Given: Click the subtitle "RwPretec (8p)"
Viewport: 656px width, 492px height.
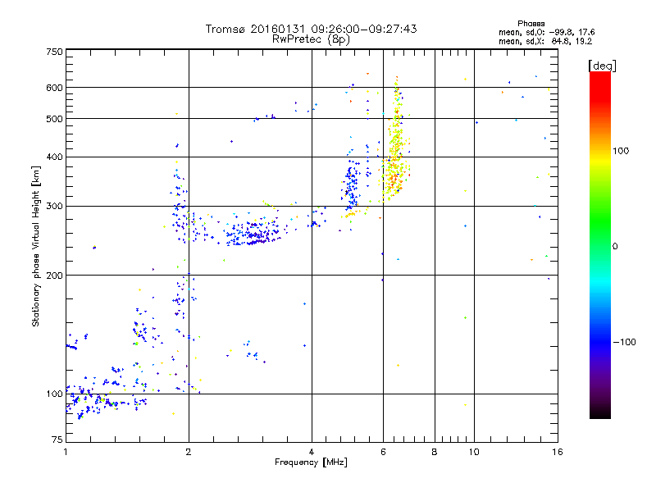Looking at the screenshot, I should (x=311, y=39).
